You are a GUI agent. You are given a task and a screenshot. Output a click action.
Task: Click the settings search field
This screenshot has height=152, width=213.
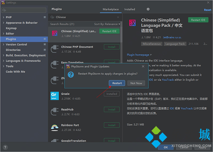tap(24, 10)
